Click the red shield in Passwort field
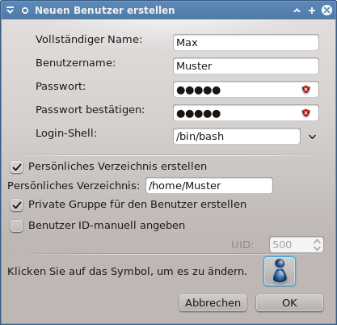337x325 pixels. (306, 90)
